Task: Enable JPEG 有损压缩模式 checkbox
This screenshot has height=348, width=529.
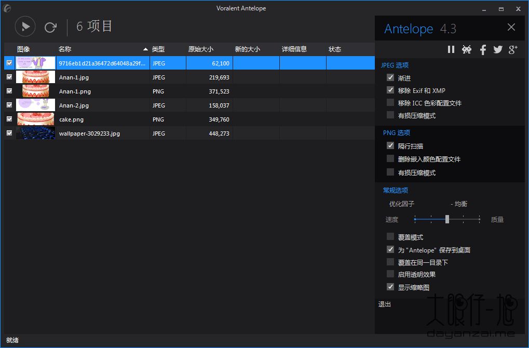Action: pos(390,115)
